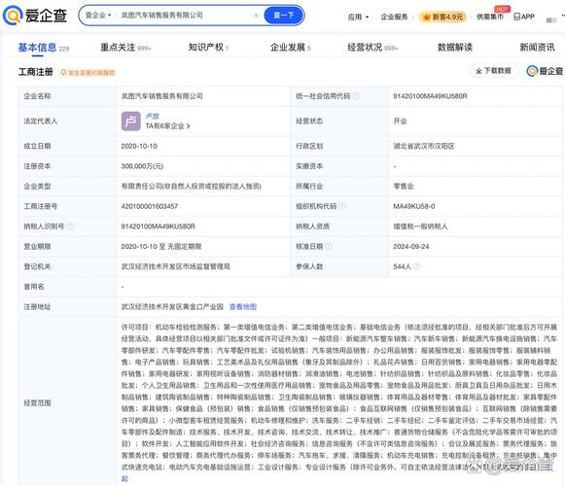Viewport: 565px width, 486px height.
Task: Select the 工商注册号 420100001603457
Action: tap(150, 206)
